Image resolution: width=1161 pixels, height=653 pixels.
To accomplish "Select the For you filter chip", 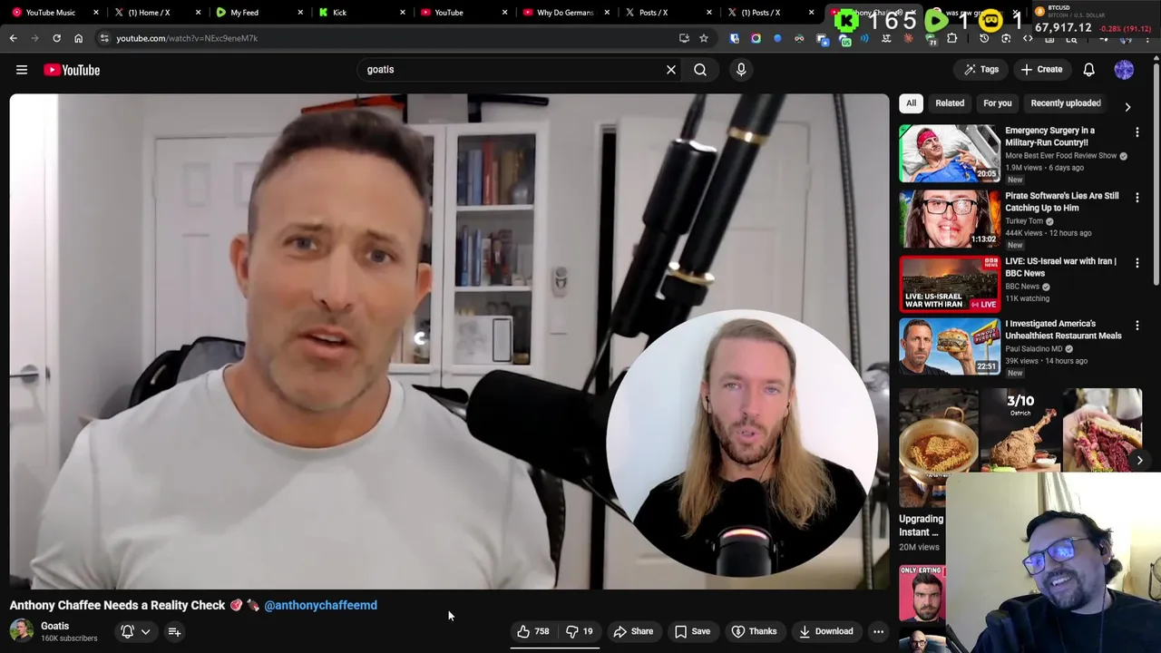I will point(997,103).
